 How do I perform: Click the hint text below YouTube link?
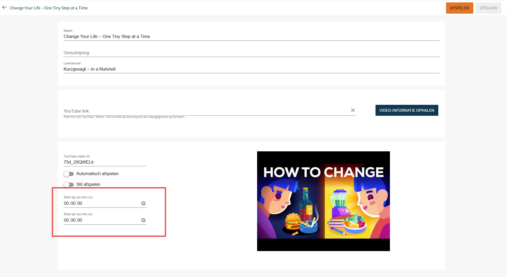tap(124, 117)
